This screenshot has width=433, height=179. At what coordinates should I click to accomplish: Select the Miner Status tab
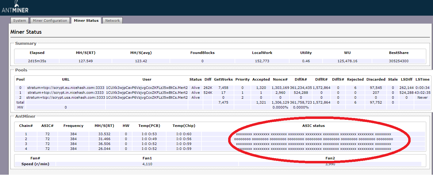(x=86, y=21)
